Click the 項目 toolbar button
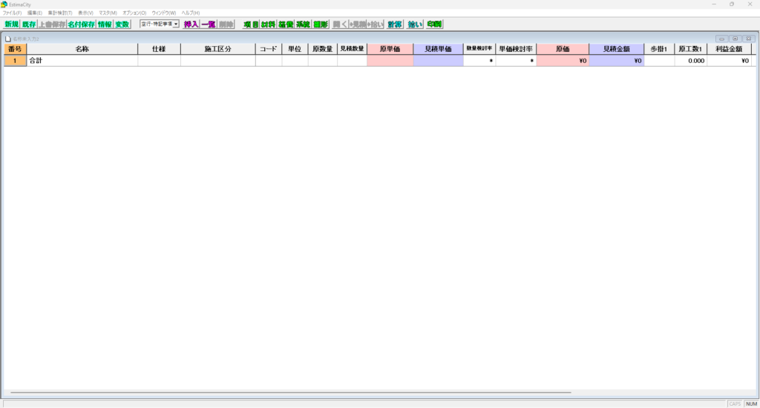 click(251, 24)
